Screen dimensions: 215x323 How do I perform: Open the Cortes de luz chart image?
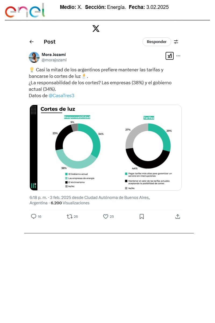pos(105,148)
